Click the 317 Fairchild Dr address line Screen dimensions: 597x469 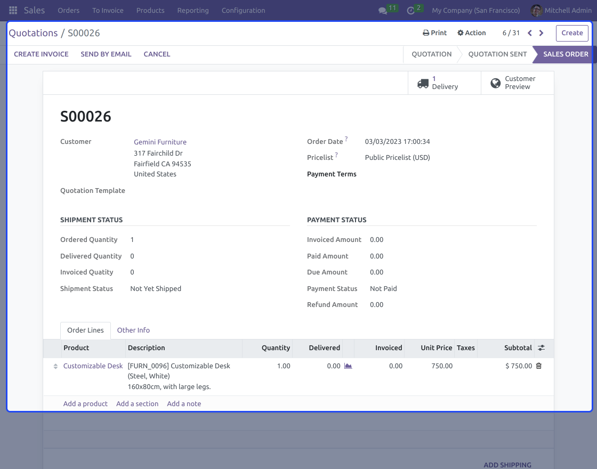pos(158,153)
